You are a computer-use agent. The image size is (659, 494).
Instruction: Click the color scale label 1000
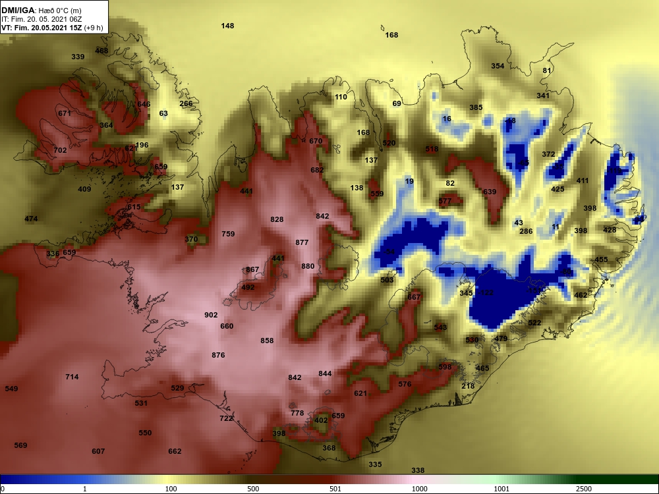click(x=420, y=489)
